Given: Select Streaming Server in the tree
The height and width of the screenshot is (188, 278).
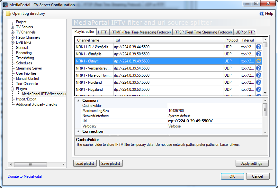Looking at the screenshot, I should point(29,68).
